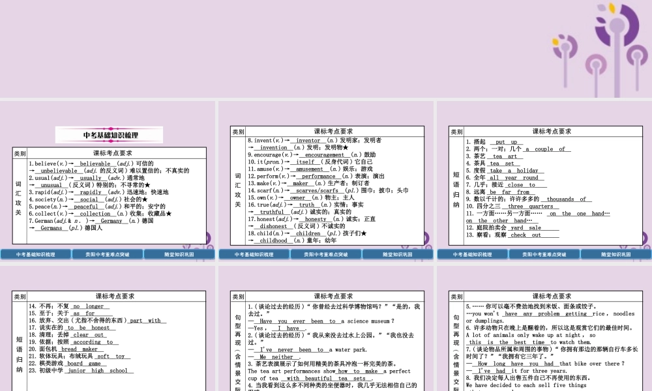Click 随堂知识巩固 button under the believe slide
Viewport: 652px width, 391px height.
(x=179, y=254)
